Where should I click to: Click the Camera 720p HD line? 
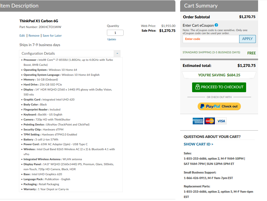point(47,119)
